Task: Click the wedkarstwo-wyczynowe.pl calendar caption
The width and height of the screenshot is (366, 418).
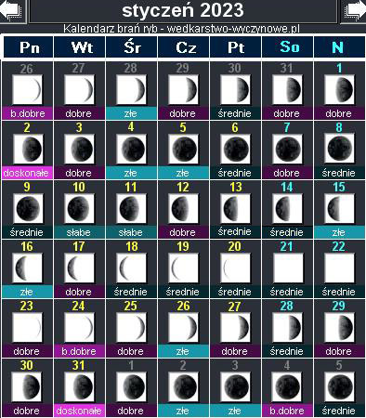Action: 181,29
